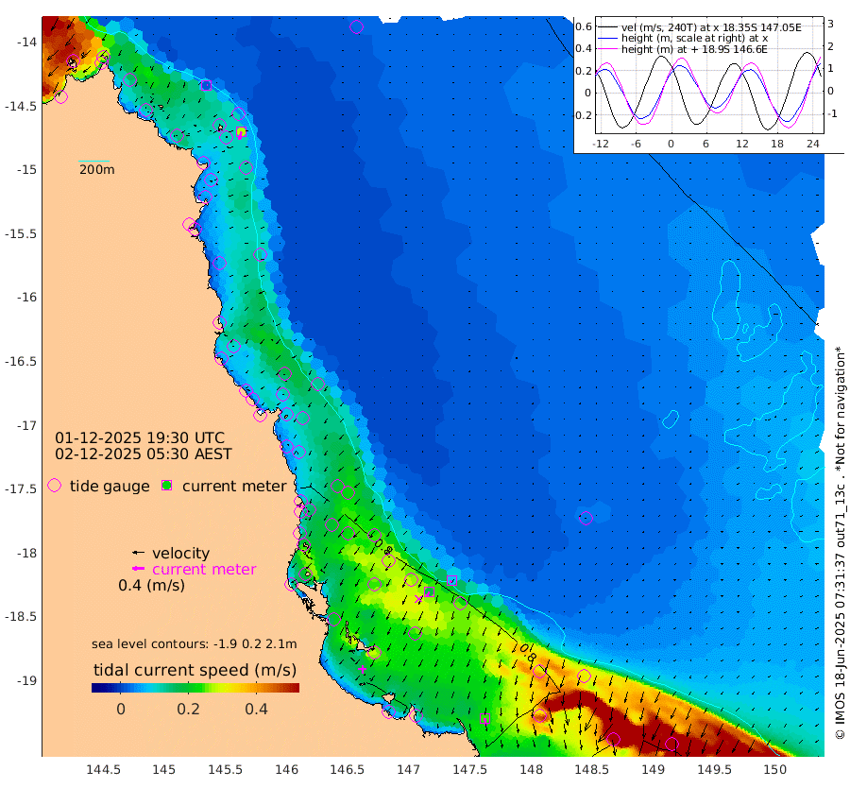
Task: Click the magenta 'current meter' label
Action: point(204,570)
